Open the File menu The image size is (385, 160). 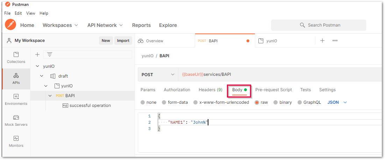point(7,13)
